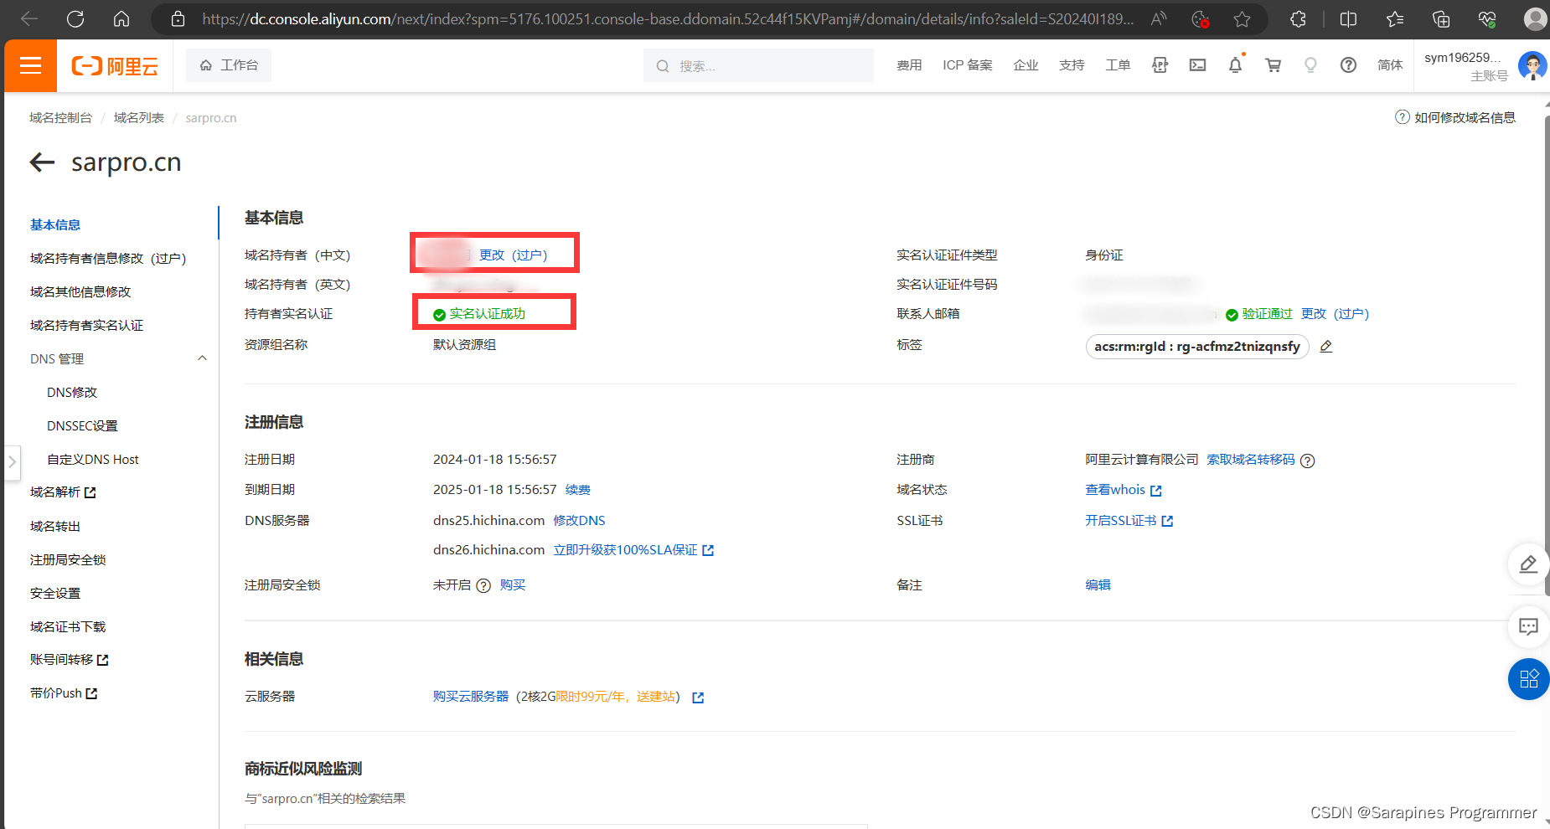1550x829 pixels.
Task: Collapse the DNS 管理 section
Action: coord(202,358)
